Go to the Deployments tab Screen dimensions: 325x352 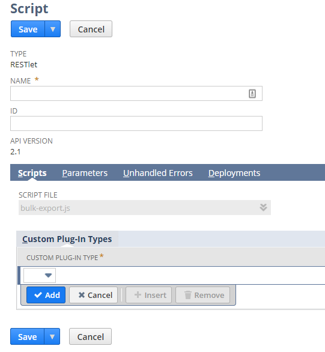coord(234,173)
